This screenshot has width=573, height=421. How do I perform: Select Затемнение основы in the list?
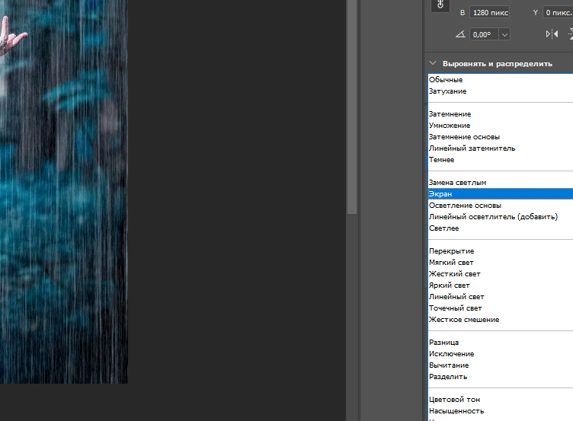point(464,137)
